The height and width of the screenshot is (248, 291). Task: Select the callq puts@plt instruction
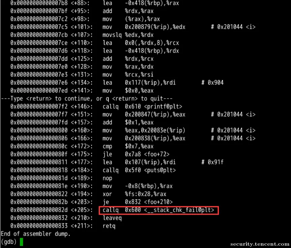[139, 170]
